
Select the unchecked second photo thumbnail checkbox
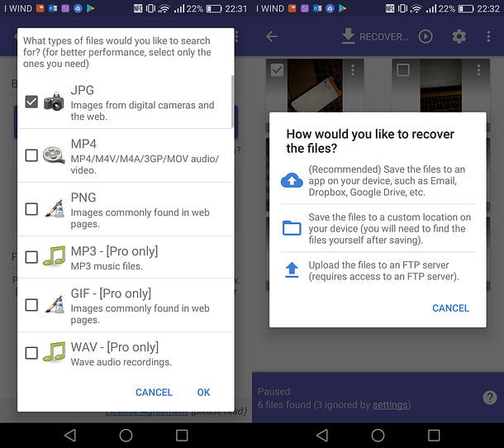tap(403, 69)
